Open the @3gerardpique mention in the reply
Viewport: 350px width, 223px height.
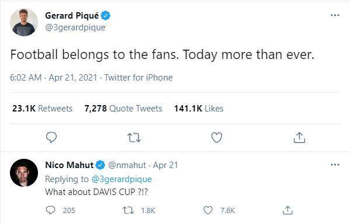coord(122,179)
